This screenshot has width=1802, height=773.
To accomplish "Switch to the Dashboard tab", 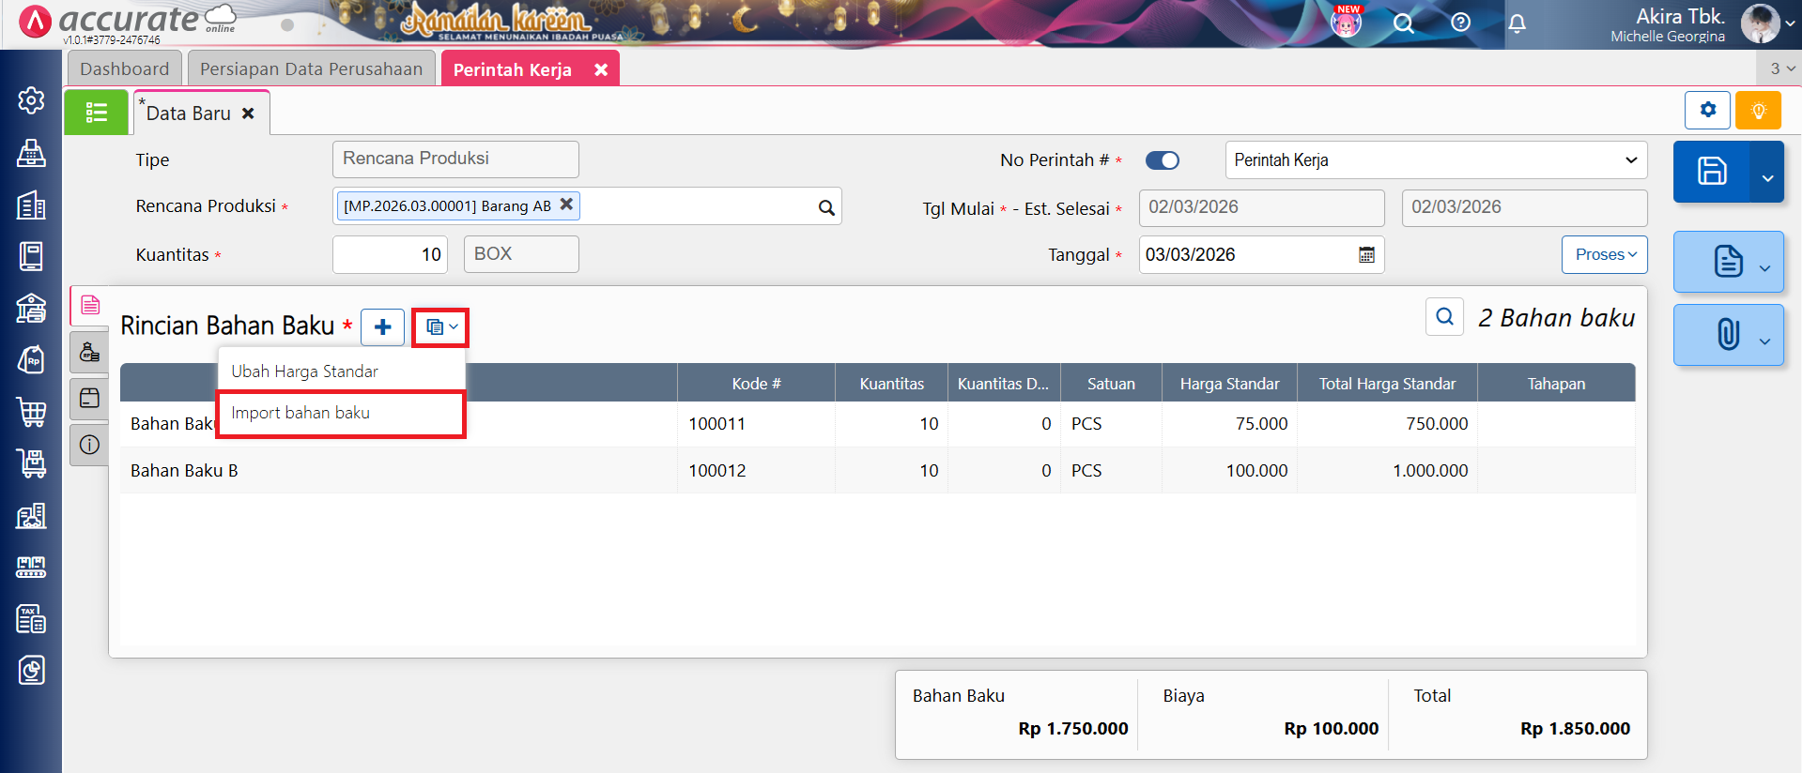I will (124, 69).
